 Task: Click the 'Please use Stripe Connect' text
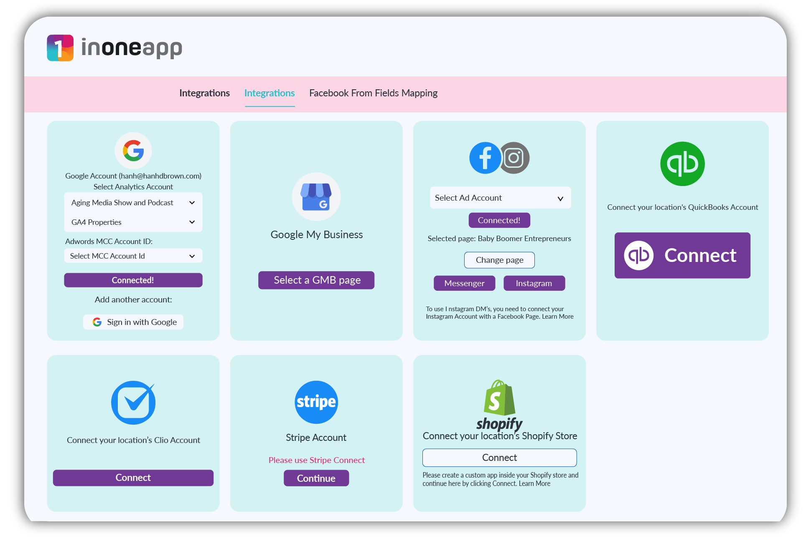(316, 460)
